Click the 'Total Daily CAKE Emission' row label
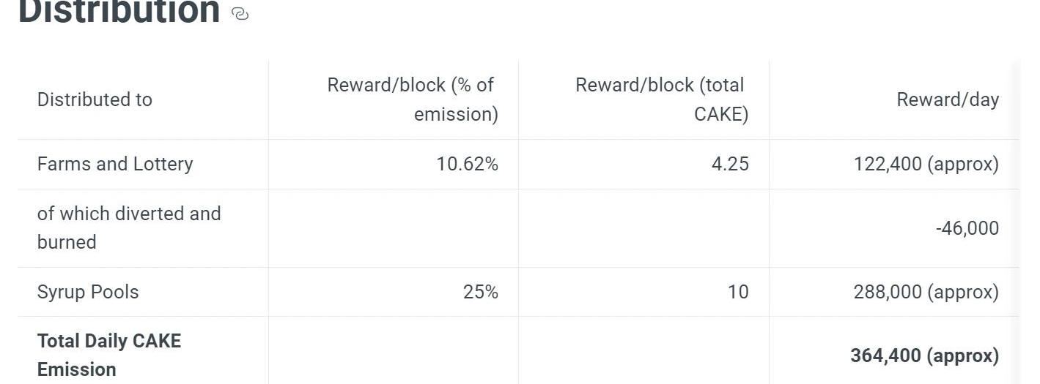This screenshot has width=1040, height=384. tap(108, 355)
